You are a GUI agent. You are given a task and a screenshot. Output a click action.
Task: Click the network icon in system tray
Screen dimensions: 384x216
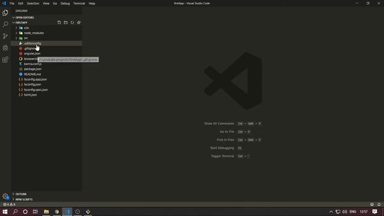click(338, 212)
